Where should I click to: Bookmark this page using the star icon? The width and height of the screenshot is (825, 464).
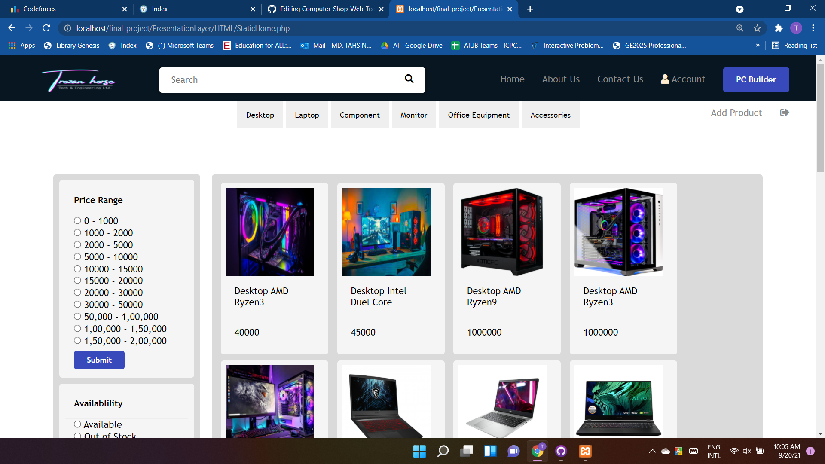pyautogui.click(x=758, y=28)
